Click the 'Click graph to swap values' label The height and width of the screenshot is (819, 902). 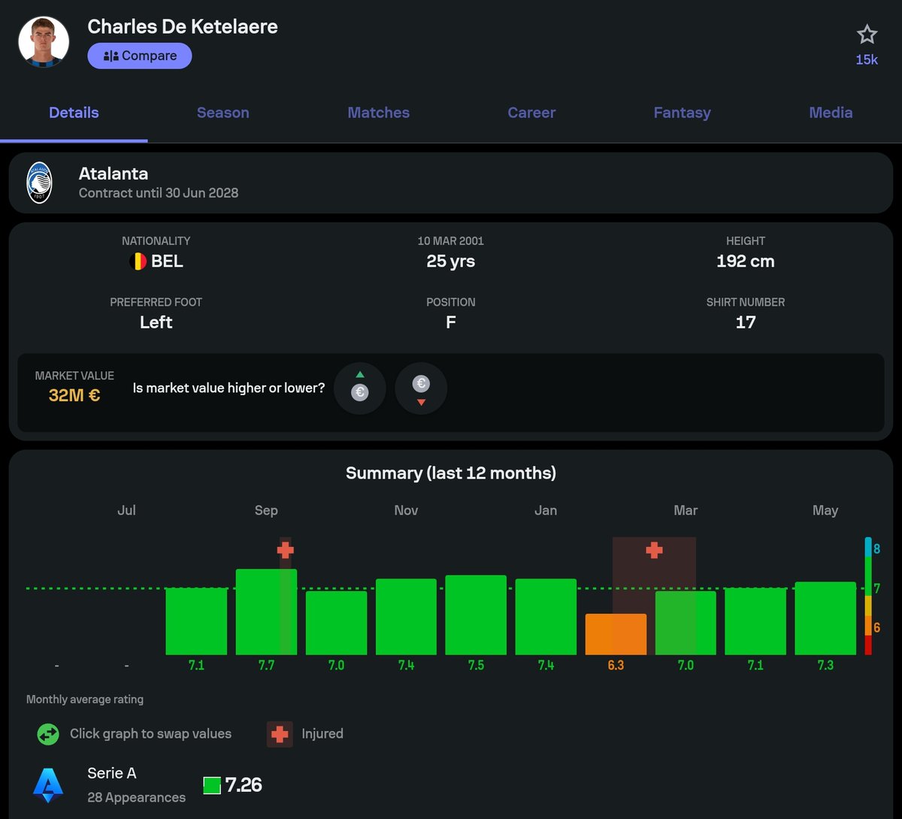[151, 734]
